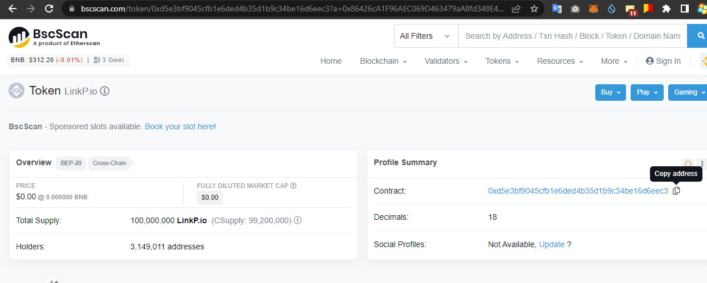Expand the Validators menu
The image size is (707, 283).
[x=446, y=61]
